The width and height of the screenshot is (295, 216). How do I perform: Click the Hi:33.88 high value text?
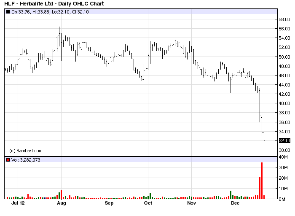[x=40, y=12]
